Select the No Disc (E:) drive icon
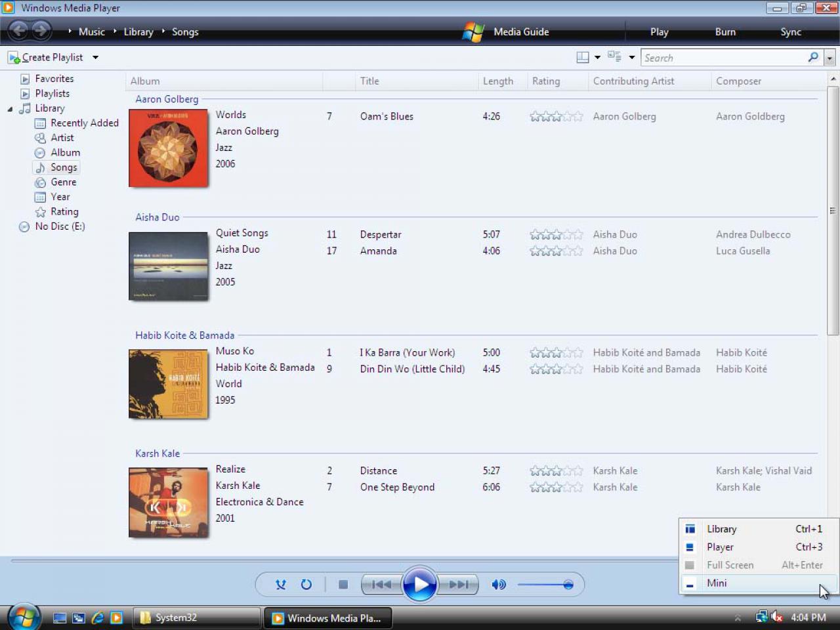 (x=24, y=227)
